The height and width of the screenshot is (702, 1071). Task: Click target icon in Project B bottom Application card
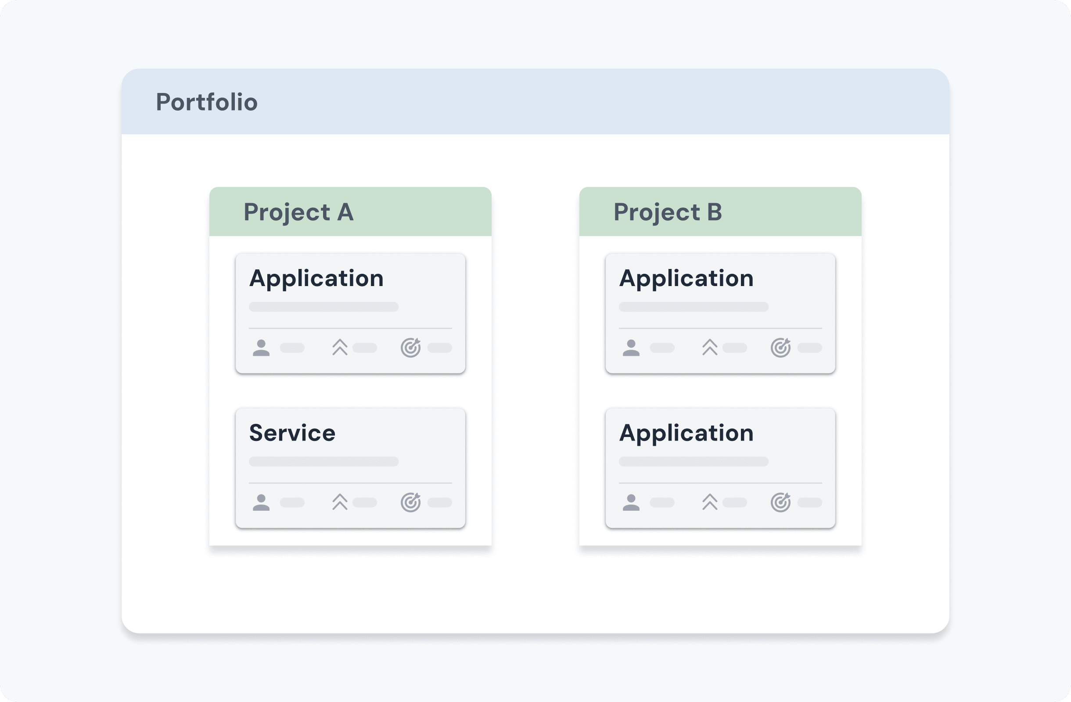click(780, 502)
